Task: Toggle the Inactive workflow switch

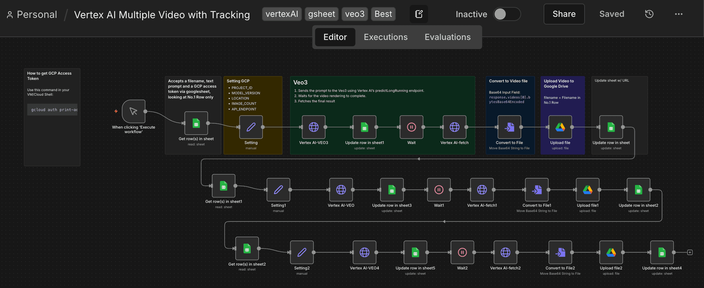Action: pyautogui.click(x=507, y=14)
